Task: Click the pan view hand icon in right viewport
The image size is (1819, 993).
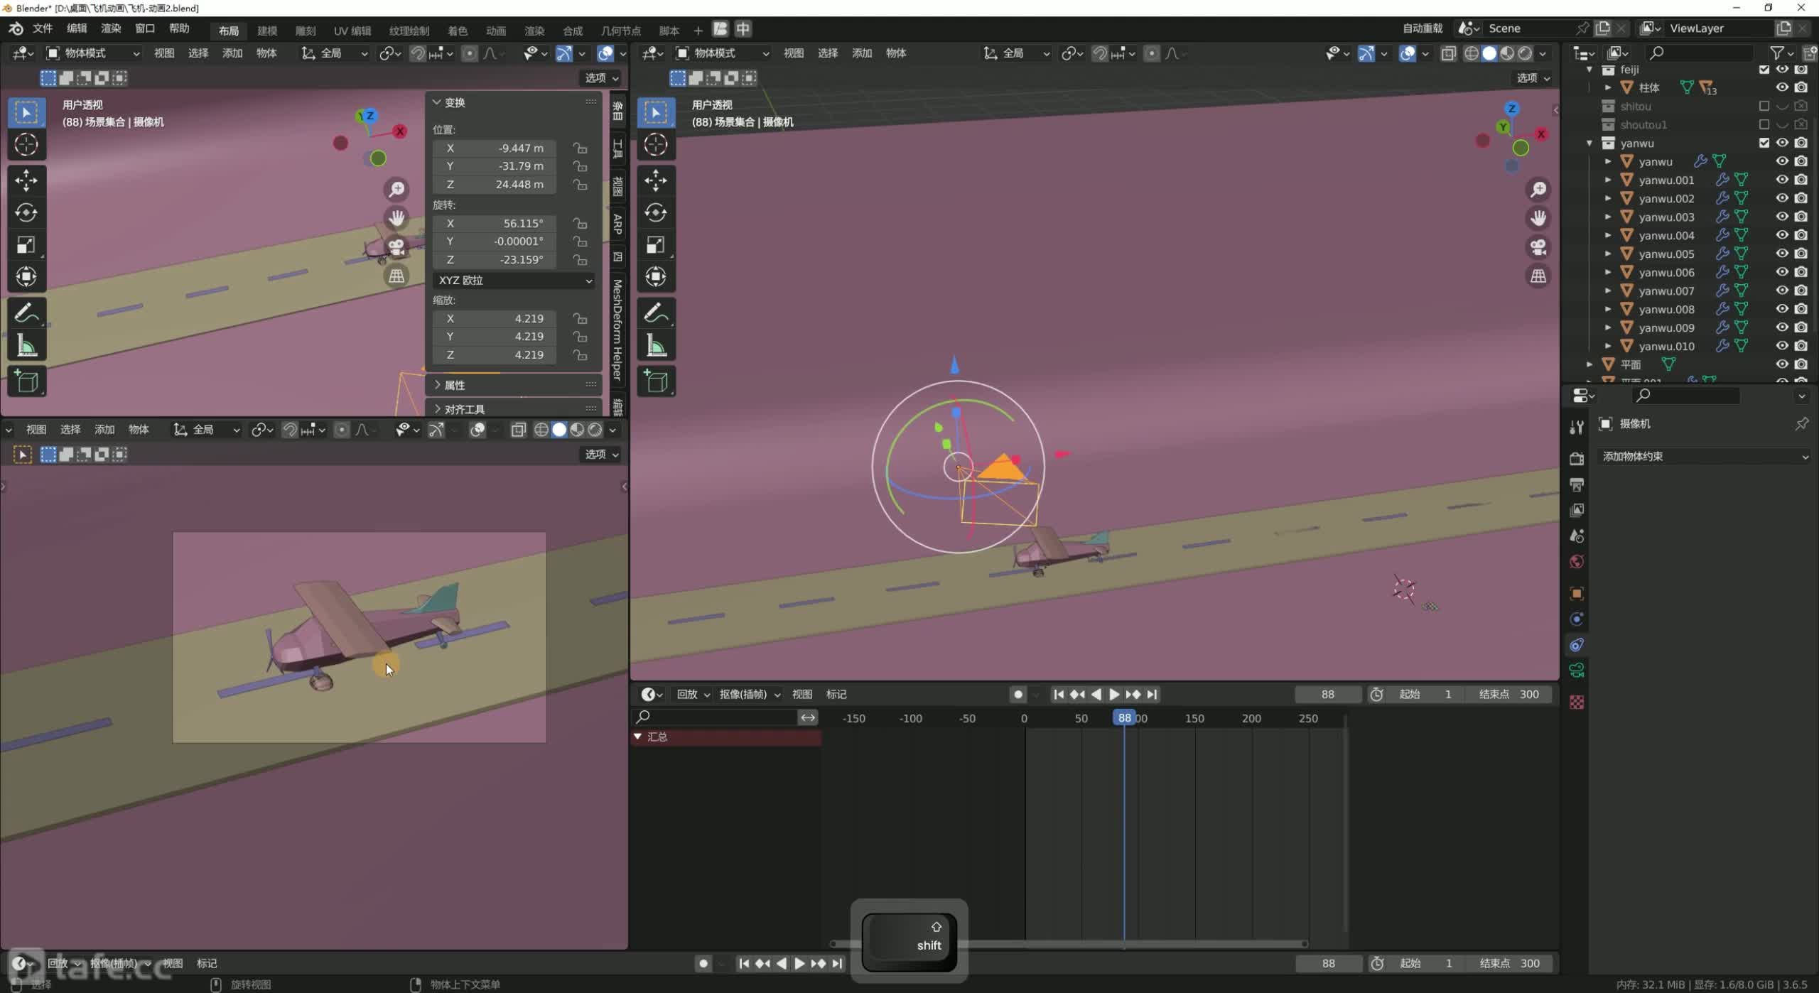Action: tap(1538, 218)
